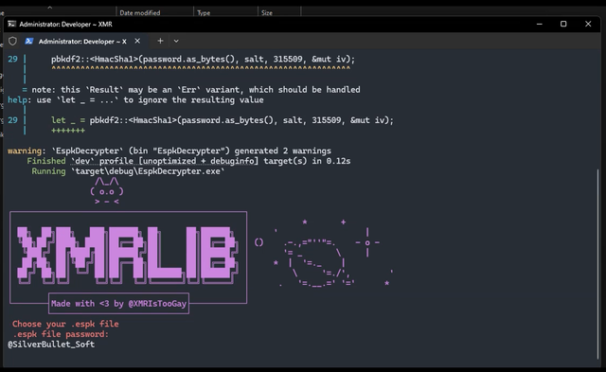This screenshot has width=606, height=372.
Task: Click 'Made with <3 by @XMRIsTooGay' text
Action: [x=118, y=304]
